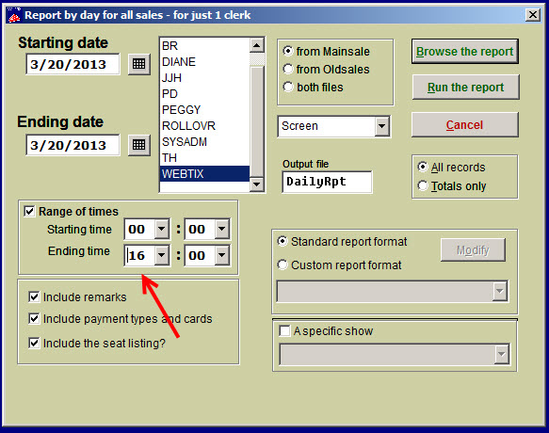Close the report dialog window
Viewport: 549px width, 433px height.
(x=533, y=15)
